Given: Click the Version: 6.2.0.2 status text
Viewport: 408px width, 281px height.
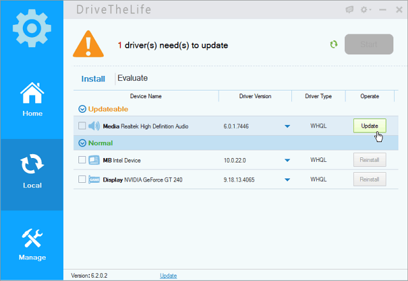Looking at the screenshot, I should [x=89, y=276].
